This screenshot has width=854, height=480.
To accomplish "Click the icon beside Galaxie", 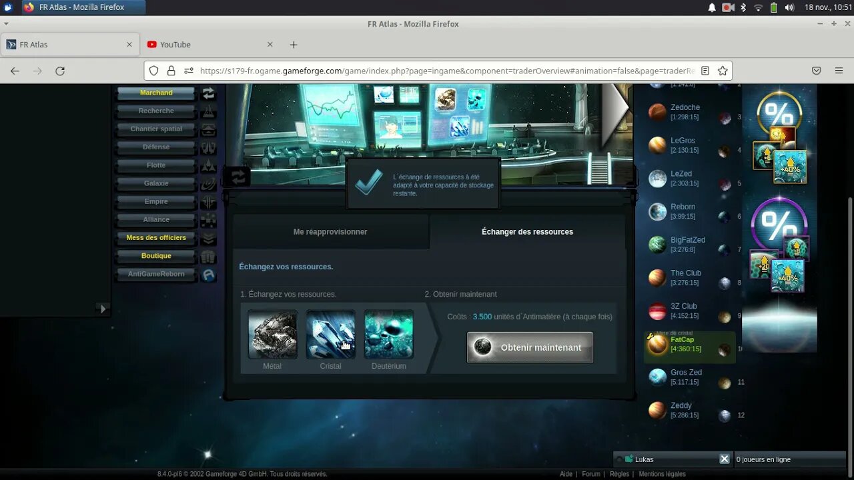I will 209,183.
